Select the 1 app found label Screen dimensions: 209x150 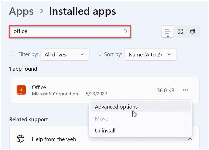click(23, 69)
